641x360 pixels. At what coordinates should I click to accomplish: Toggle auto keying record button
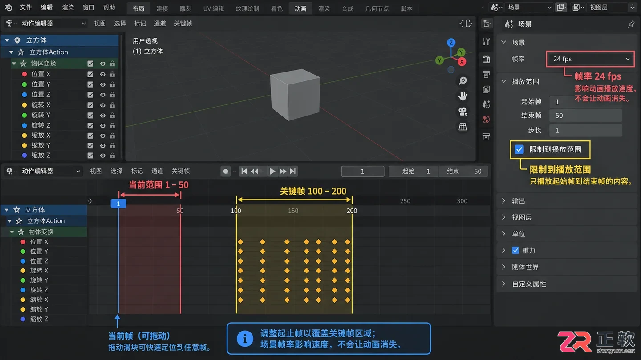226,171
